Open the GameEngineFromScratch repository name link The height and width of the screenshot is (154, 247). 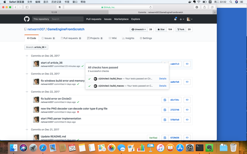[66, 29]
